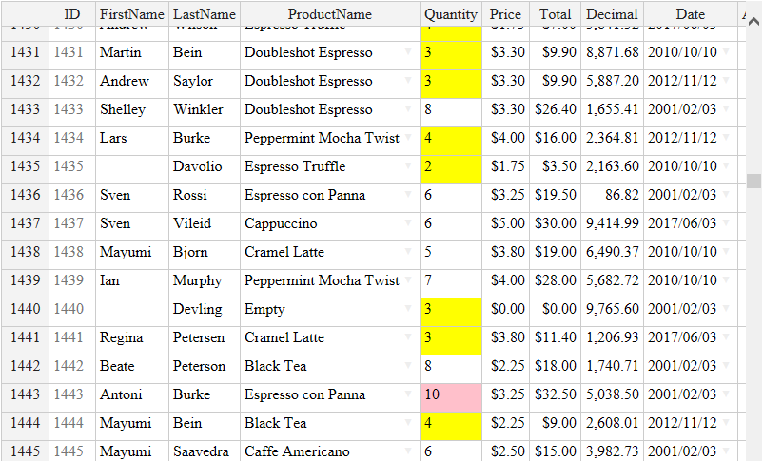The height and width of the screenshot is (461, 763).
Task: Click the pink Quantity cell showing 10
Action: (451, 394)
